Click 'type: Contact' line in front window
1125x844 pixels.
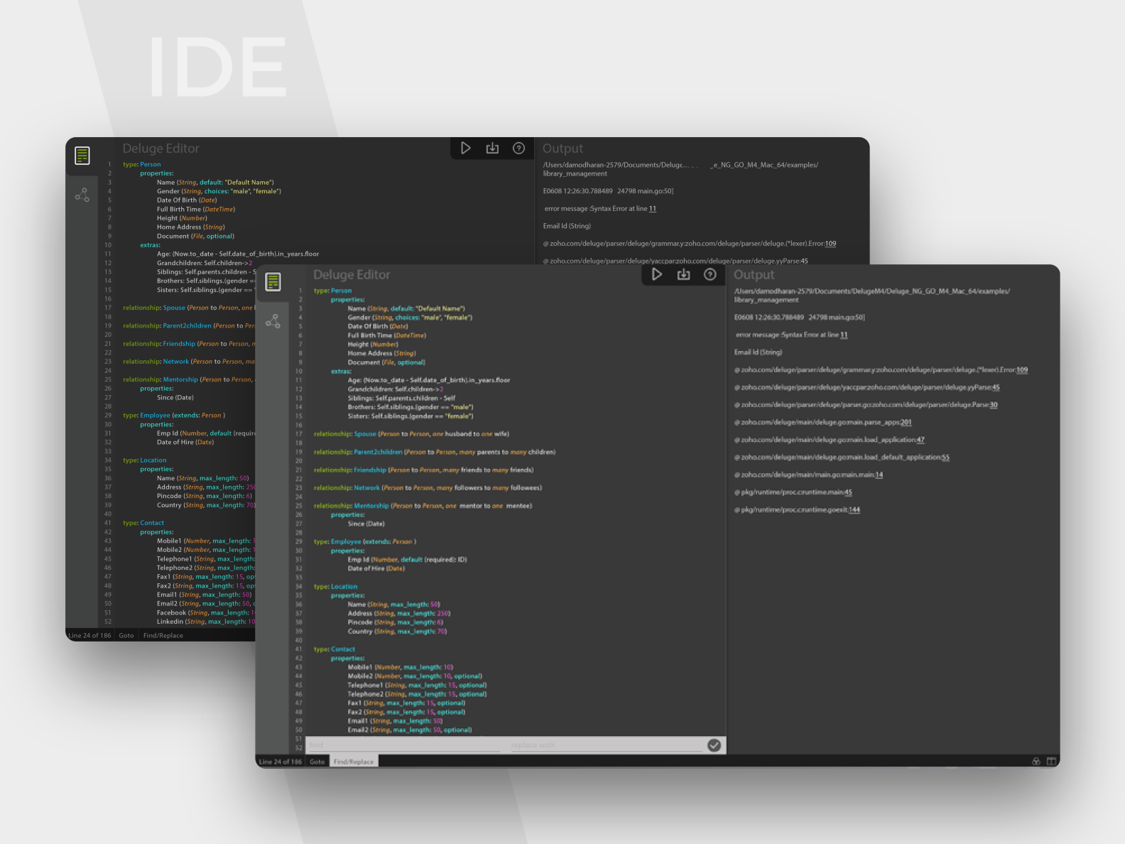click(334, 649)
